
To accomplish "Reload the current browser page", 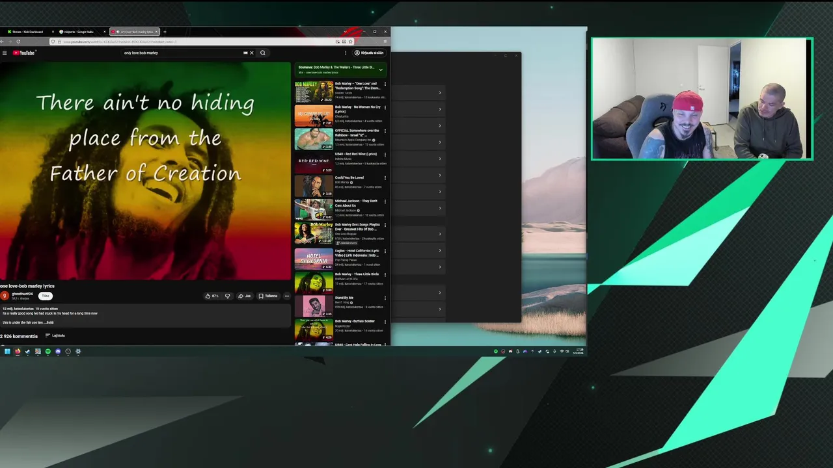I will [x=18, y=42].
